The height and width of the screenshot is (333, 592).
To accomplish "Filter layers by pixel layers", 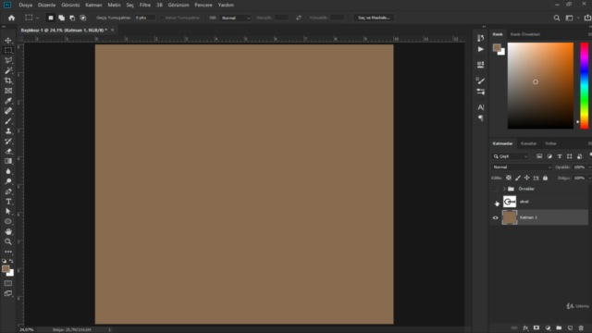I will pyautogui.click(x=539, y=156).
